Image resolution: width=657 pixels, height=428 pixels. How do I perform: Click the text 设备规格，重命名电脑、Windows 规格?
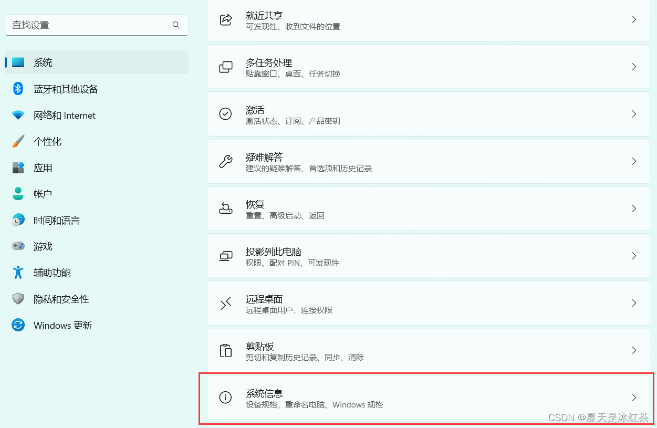[x=315, y=405]
